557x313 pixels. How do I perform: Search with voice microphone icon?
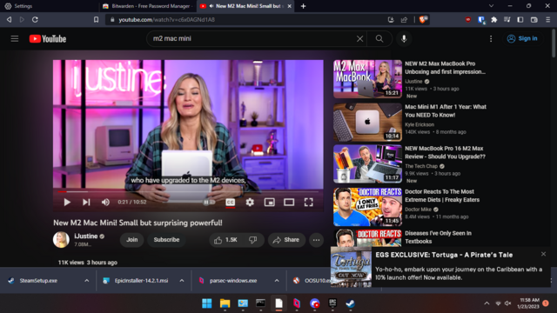(x=404, y=38)
